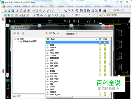
Task: Select the 所有使用的图层 filter
Action: click(x=30, y=41)
